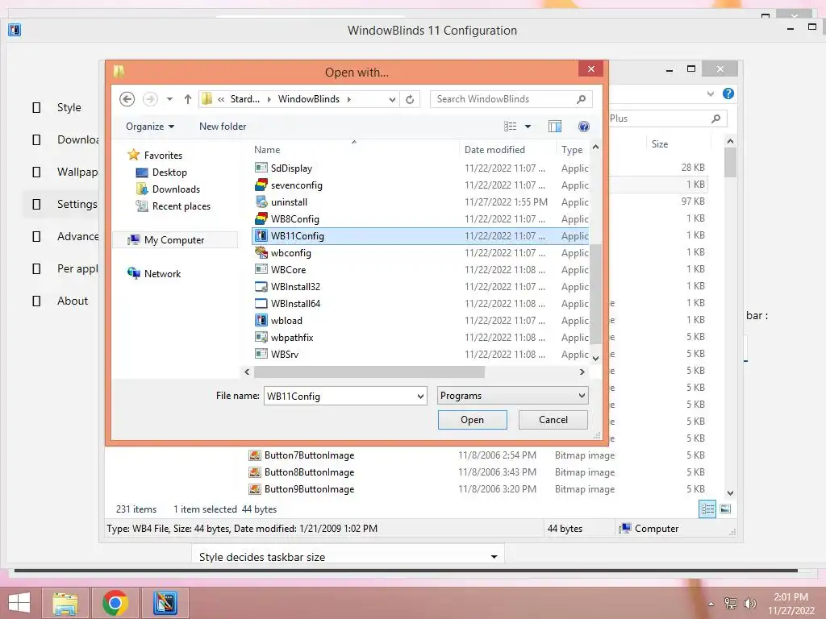This screenshot has height=619, width=826.
Task: Select the sevenconfig application
Action: point(420,185)
